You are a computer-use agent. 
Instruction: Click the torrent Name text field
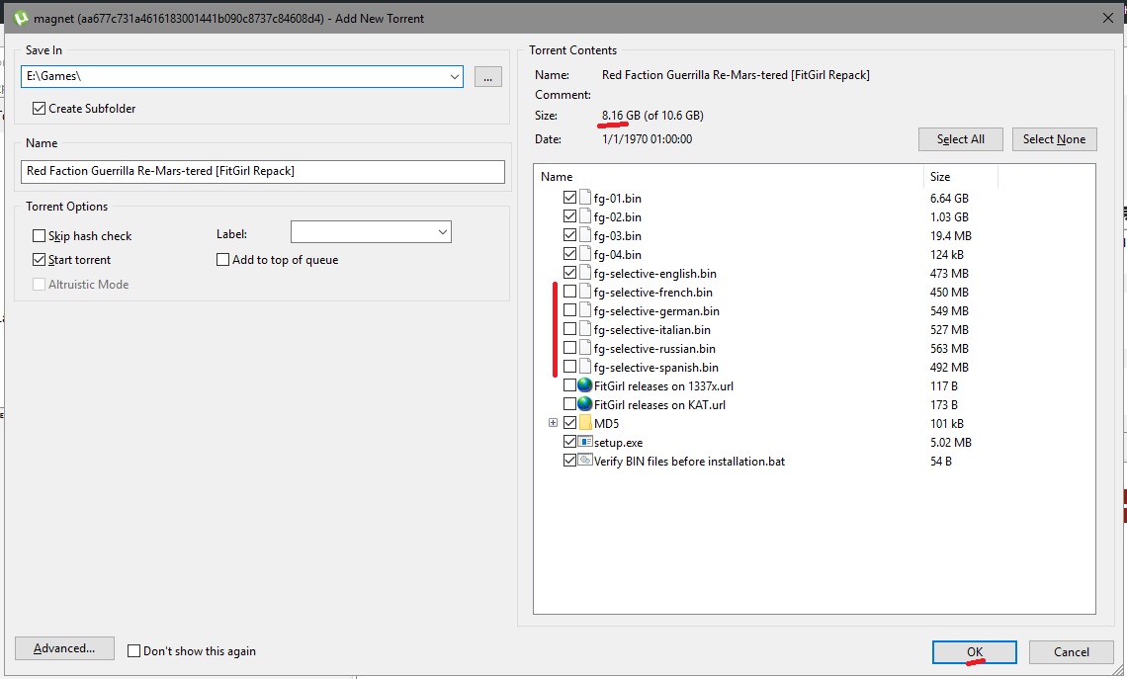tap(263, 172)
